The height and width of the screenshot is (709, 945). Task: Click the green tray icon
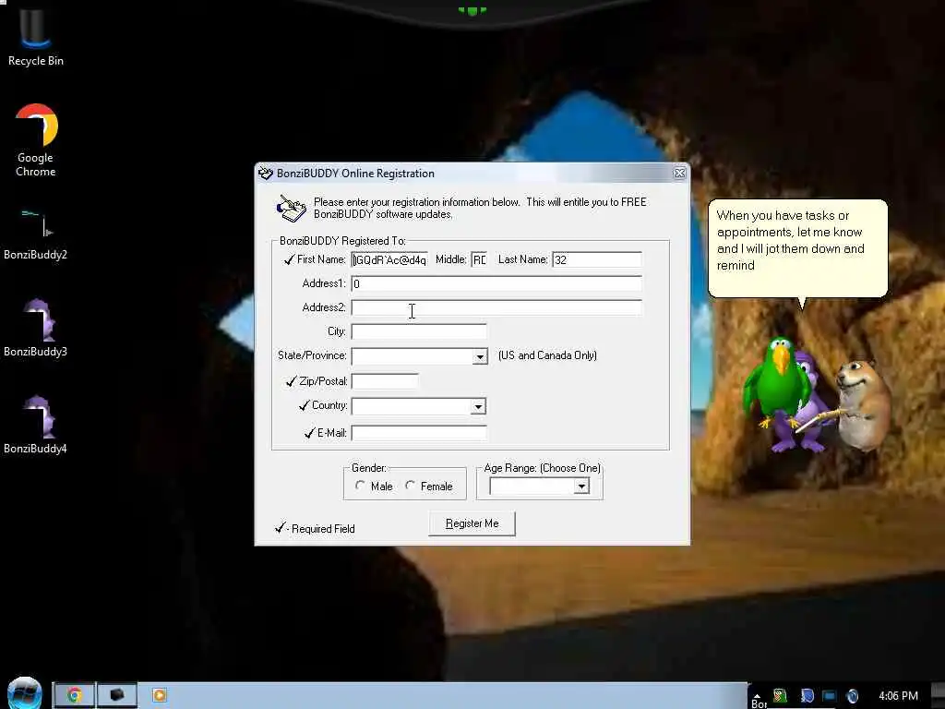[x=780, y=696]
